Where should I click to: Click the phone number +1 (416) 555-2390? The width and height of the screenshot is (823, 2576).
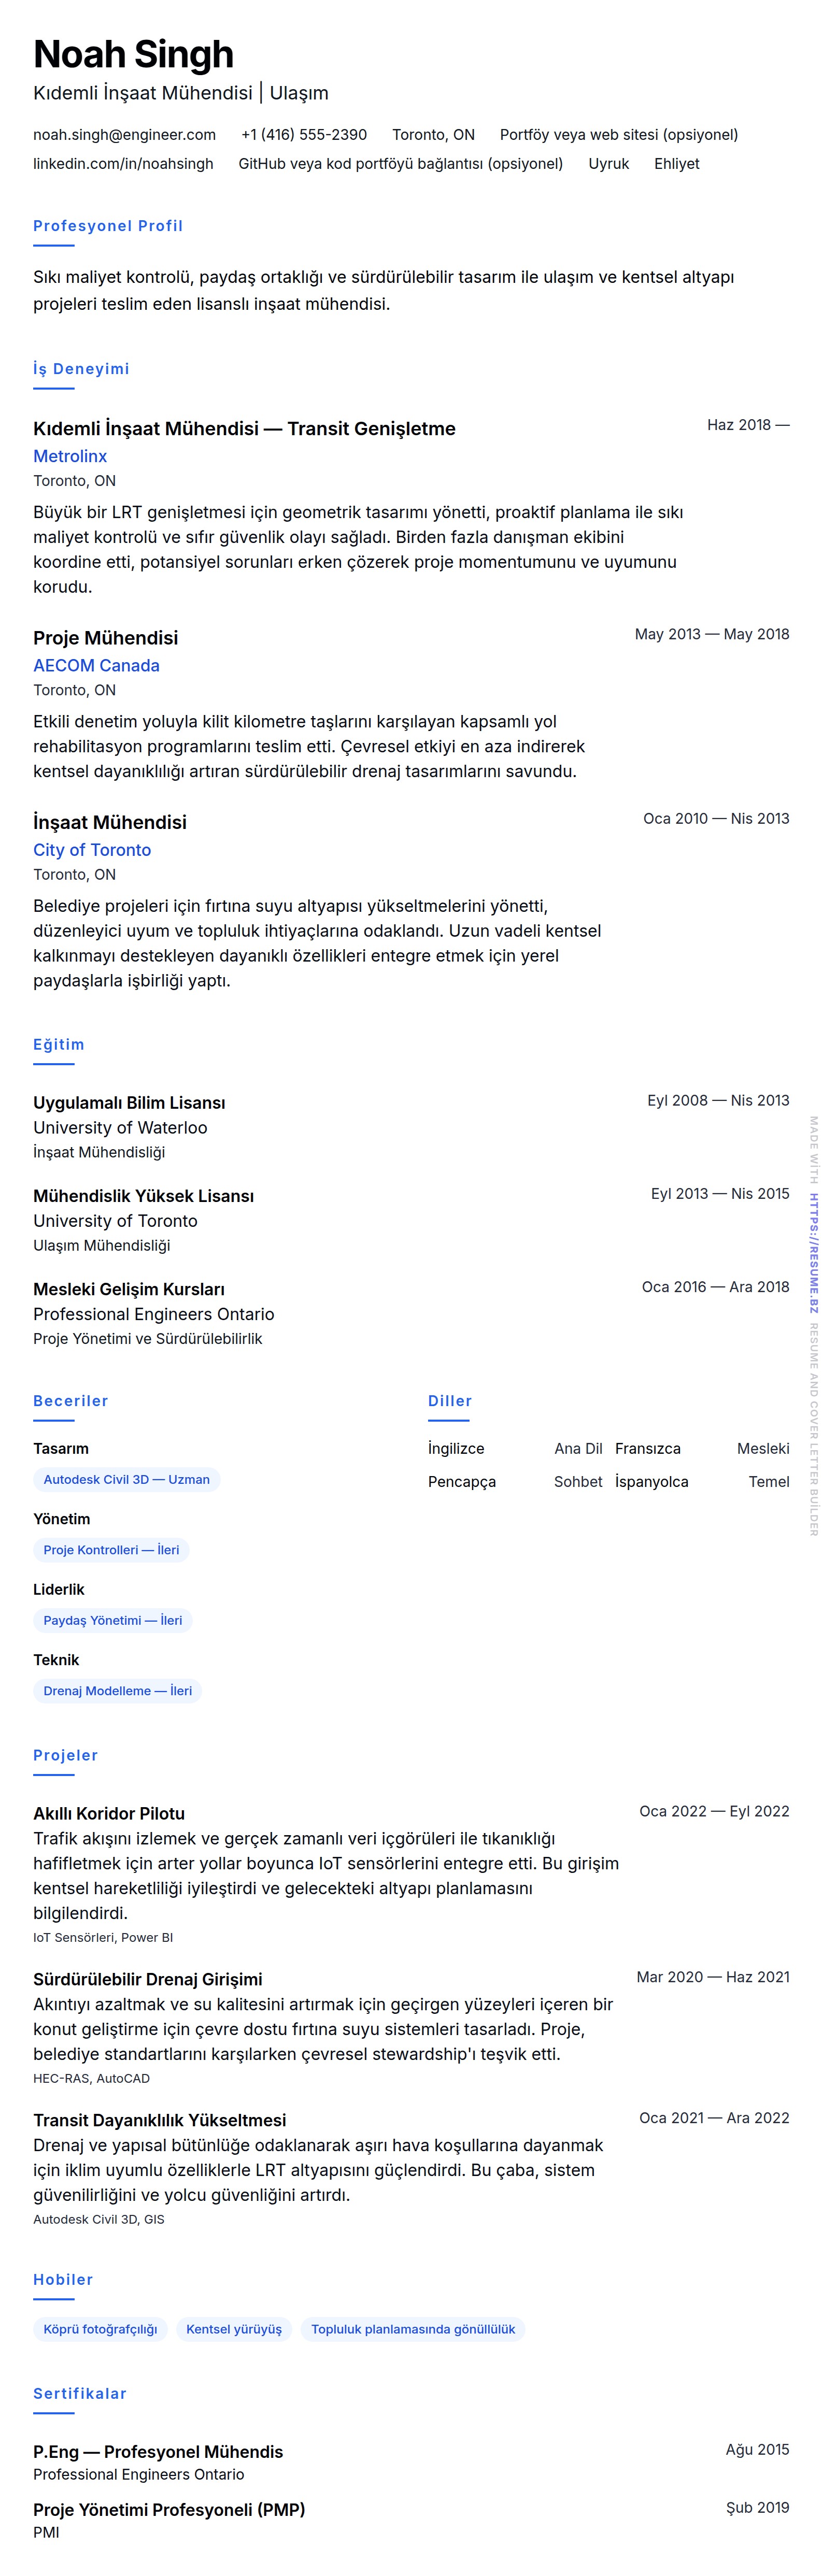pyautogui.click(x=304, y=135)
